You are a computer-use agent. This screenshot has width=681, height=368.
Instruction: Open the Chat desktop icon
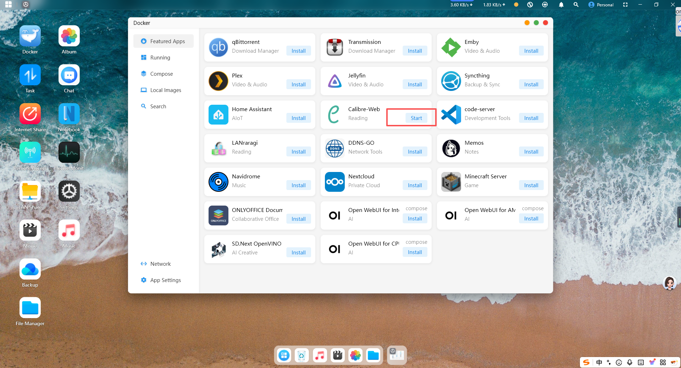click(x=69, y=75)
